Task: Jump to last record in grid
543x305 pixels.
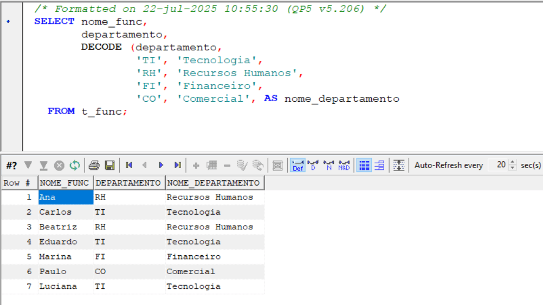Action: click(177, 165)
